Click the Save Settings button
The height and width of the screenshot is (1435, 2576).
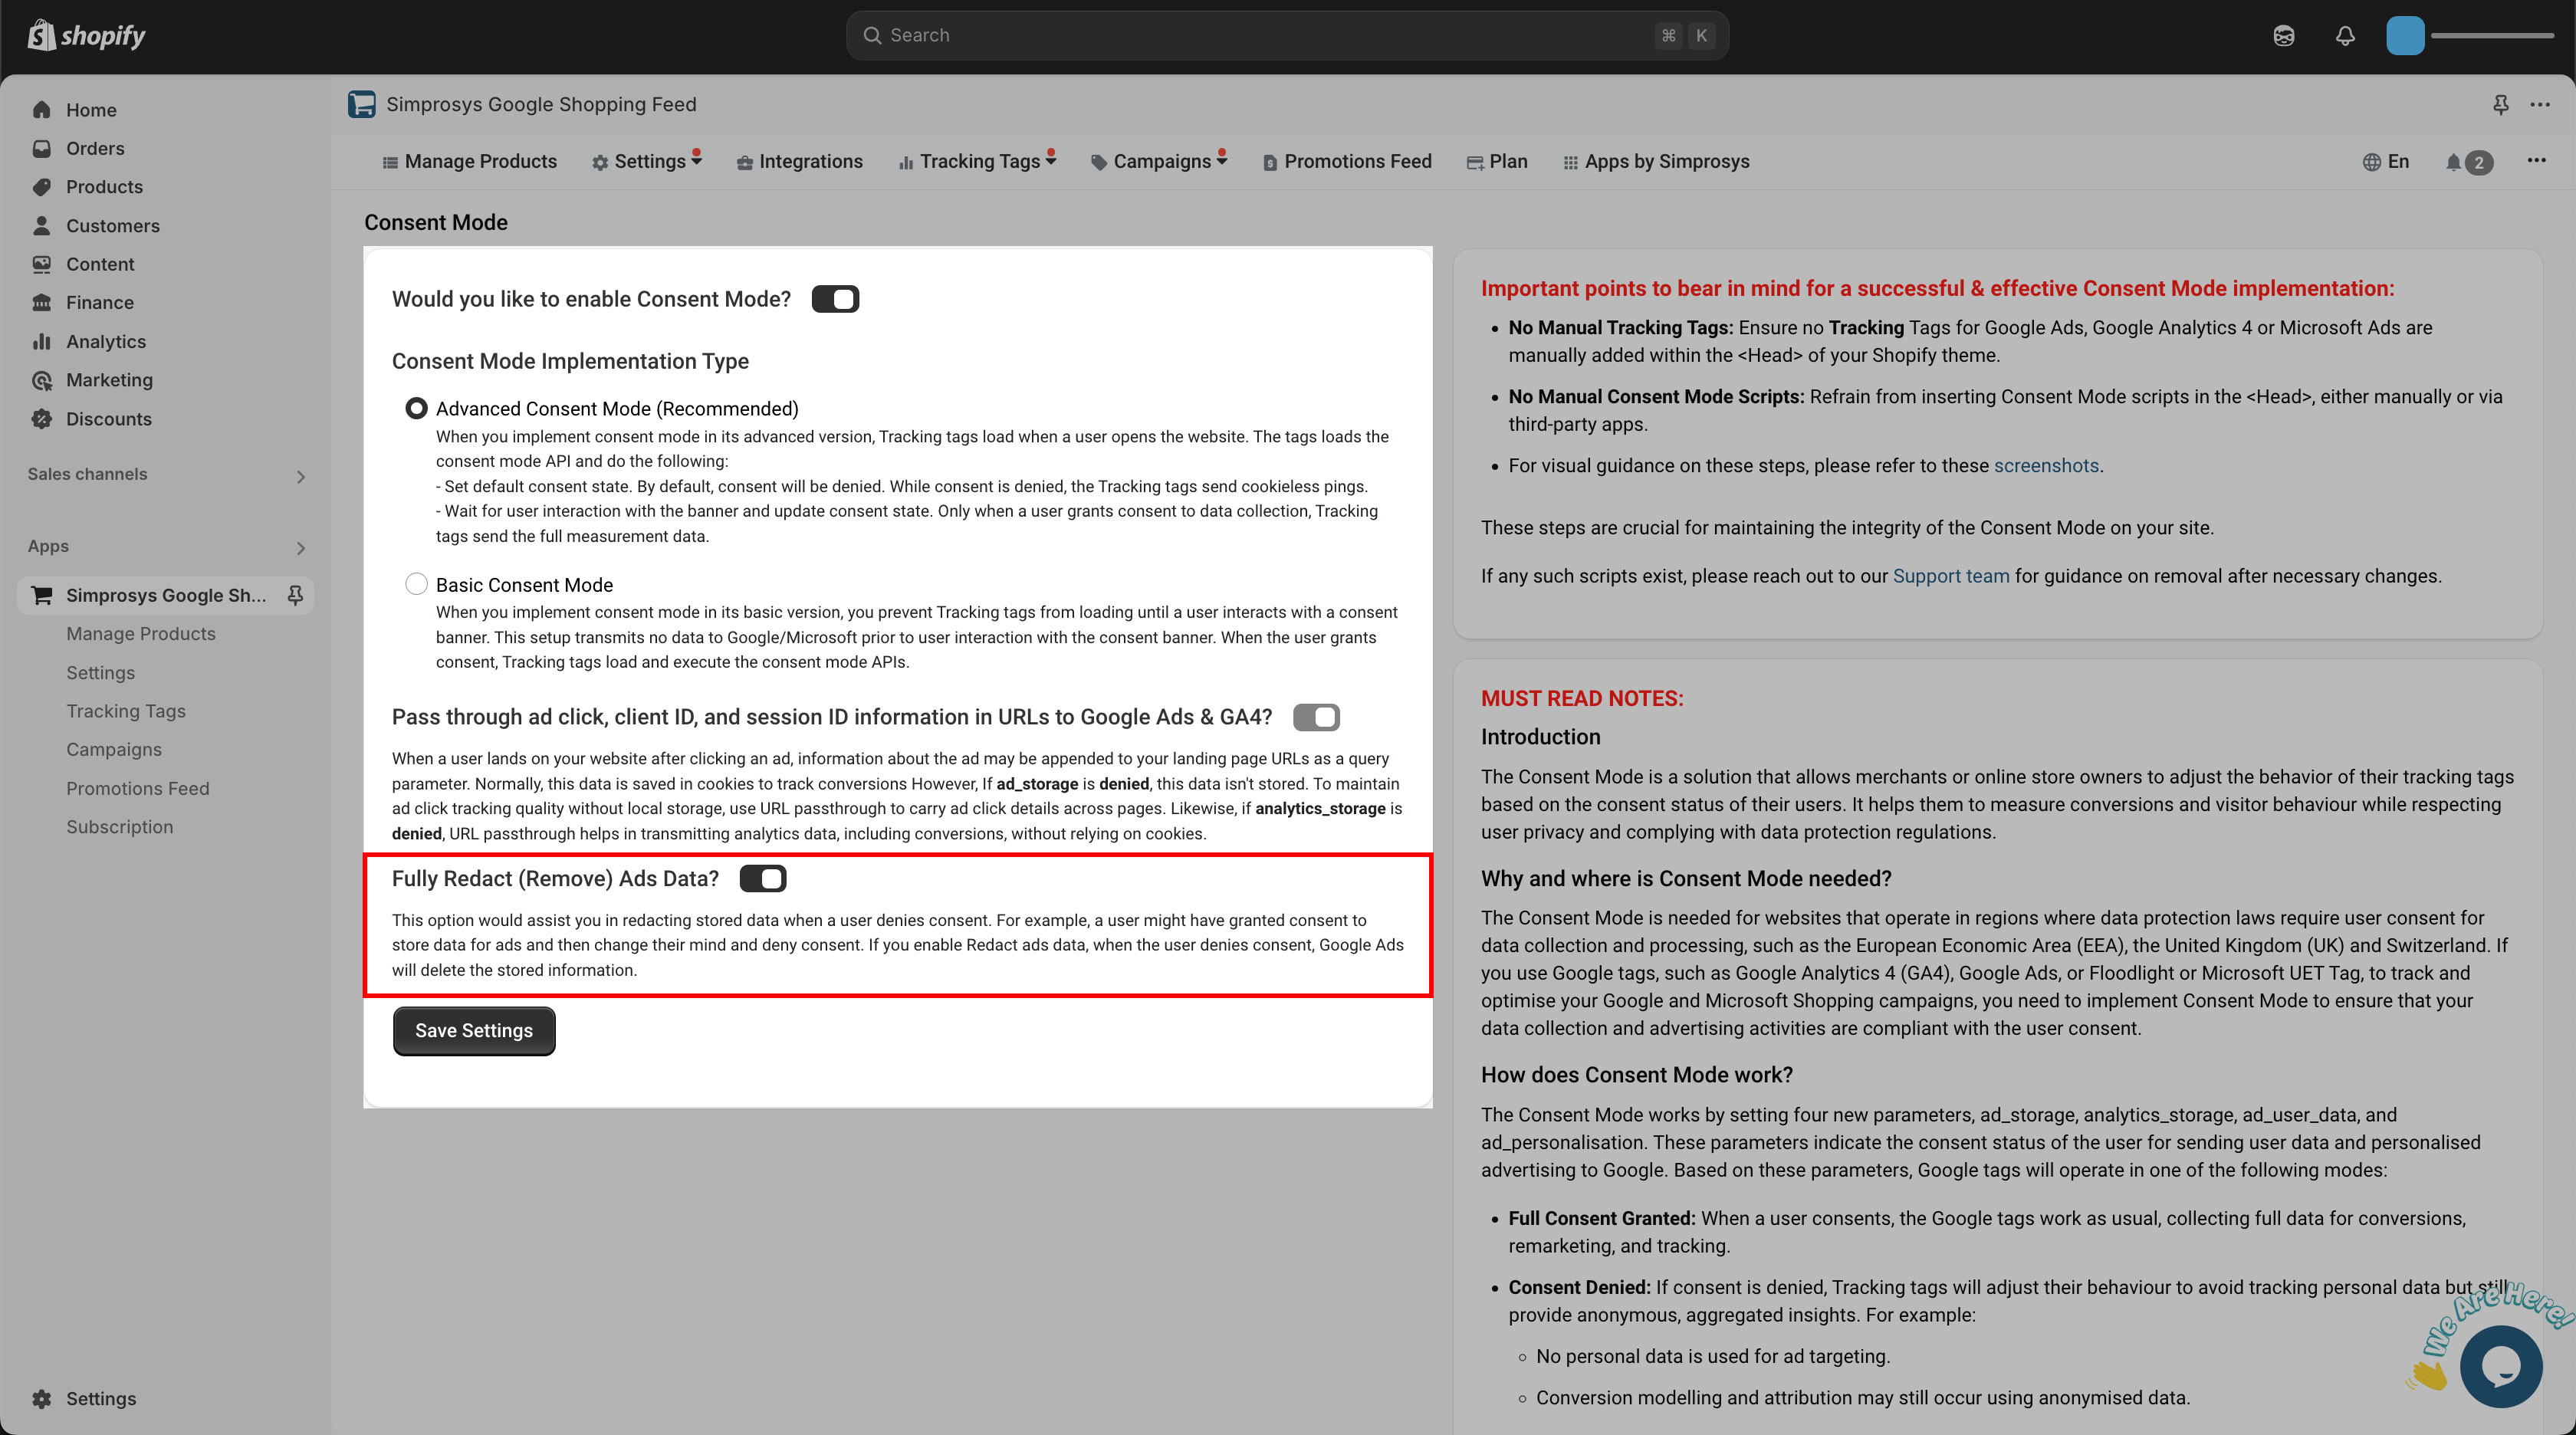pos(474,1030)
